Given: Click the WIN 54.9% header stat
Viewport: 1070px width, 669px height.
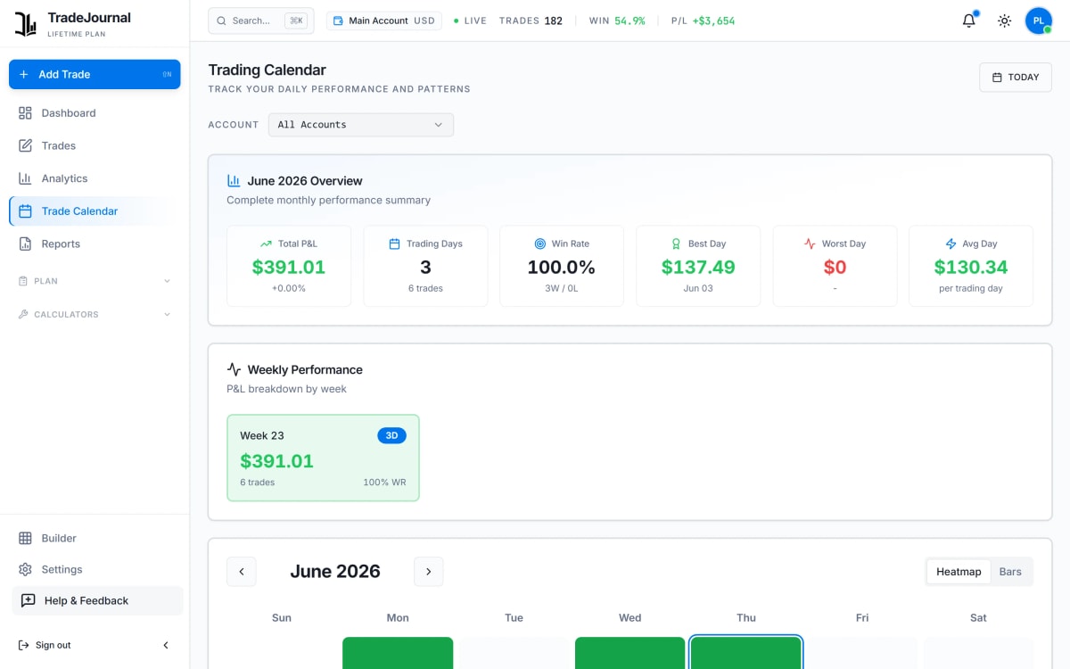Looking at the screenshot, I should click(x=617, y=21).
